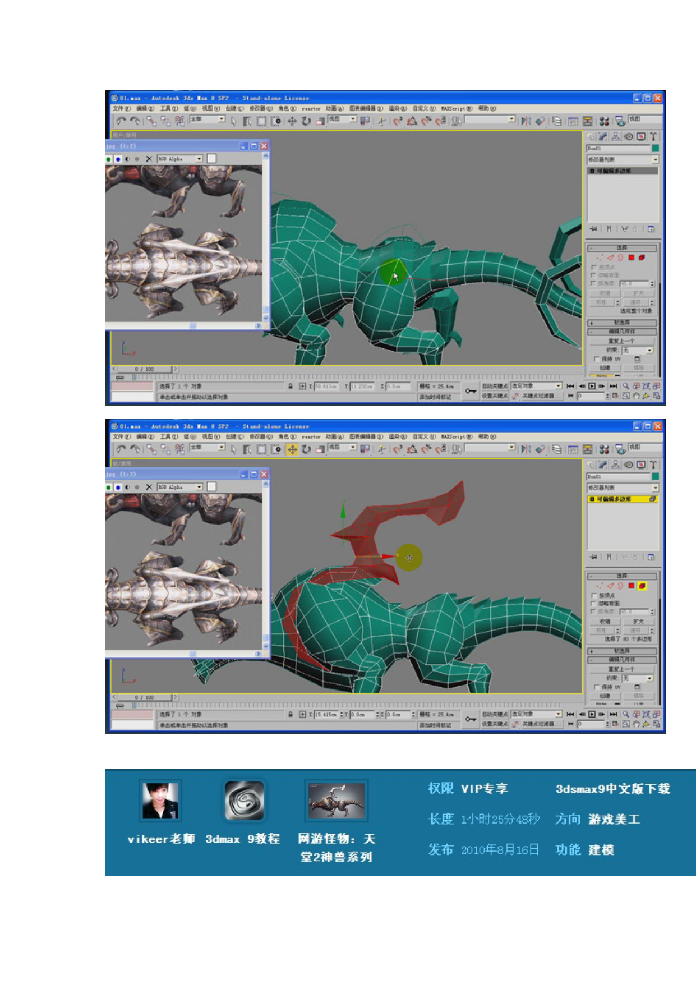Screen dimensions: 696x984
Task: Click Undo icon in upper 3ds Max screenshot
Action: point(121,121)
